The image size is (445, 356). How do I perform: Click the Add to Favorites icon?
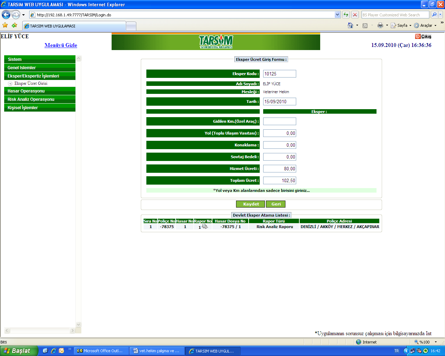[14, 25]
